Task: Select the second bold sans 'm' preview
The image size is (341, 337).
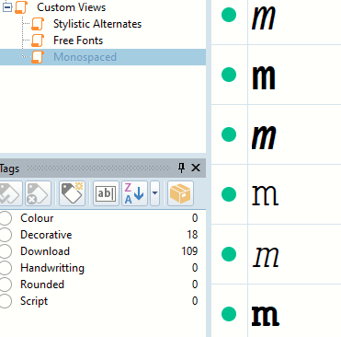Action: [x=264, y=78]
